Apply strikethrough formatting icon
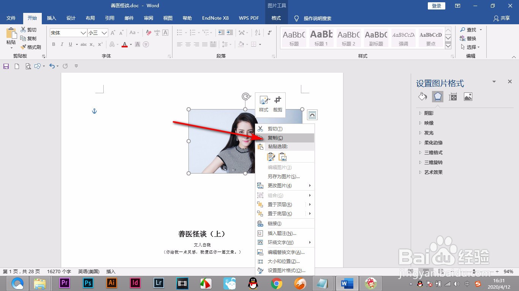This screenshot has height=291, width=519. click(x=84, y=44)
